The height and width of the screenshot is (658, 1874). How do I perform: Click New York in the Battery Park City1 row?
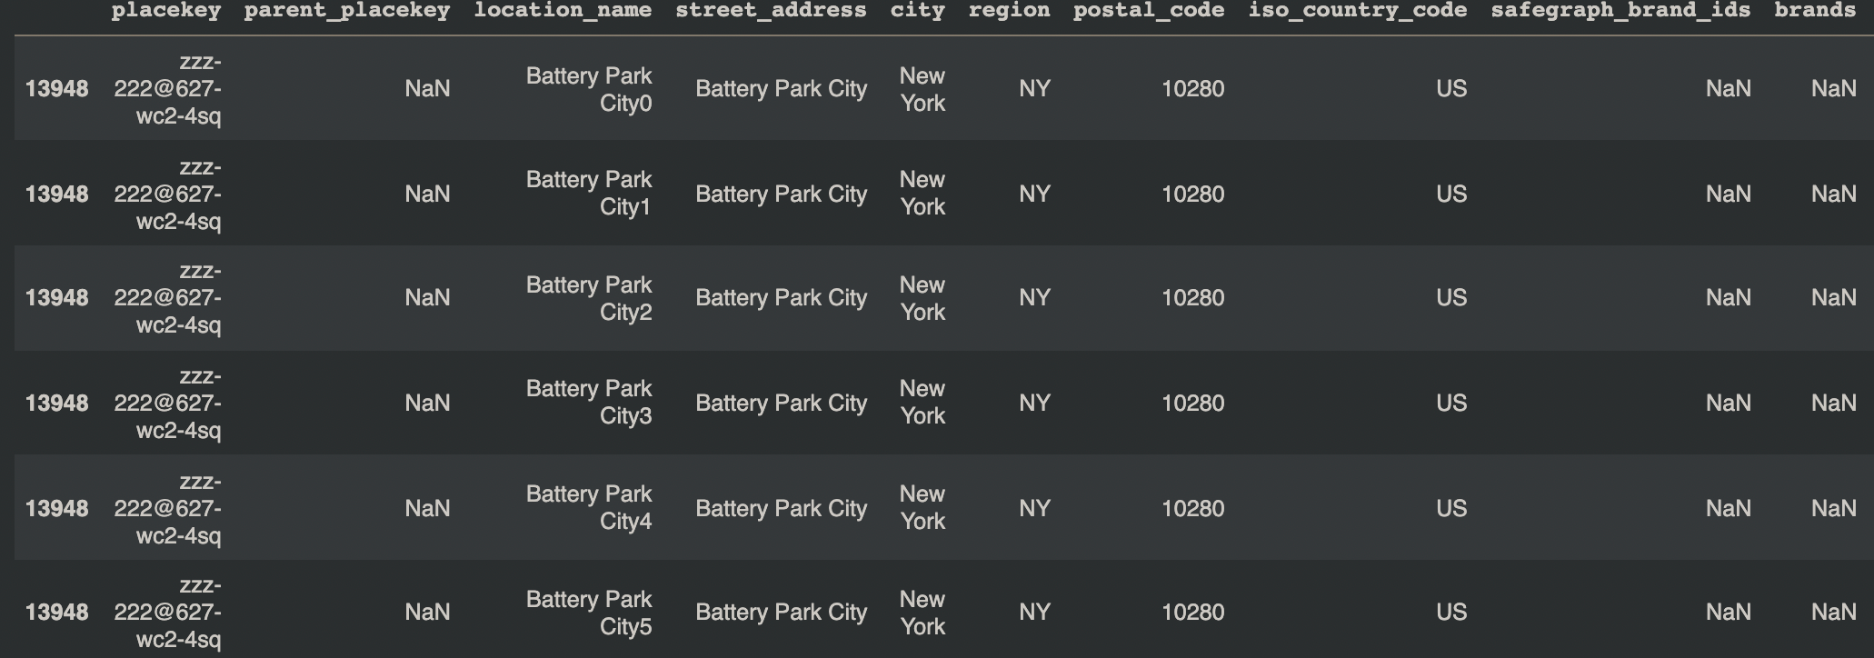(x=922, y=194)
